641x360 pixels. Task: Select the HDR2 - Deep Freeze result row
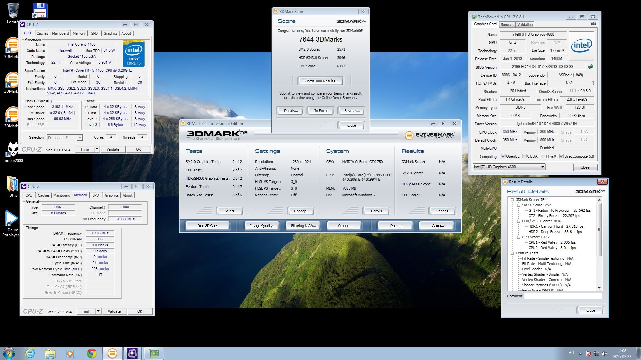555,232
